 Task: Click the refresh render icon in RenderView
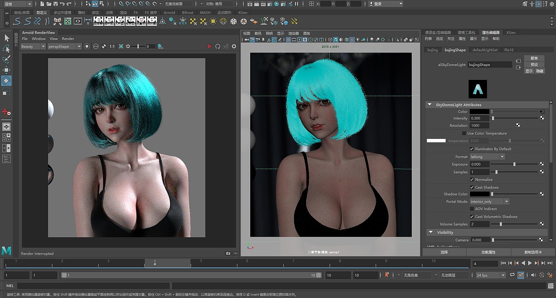(x=218, y=46)
